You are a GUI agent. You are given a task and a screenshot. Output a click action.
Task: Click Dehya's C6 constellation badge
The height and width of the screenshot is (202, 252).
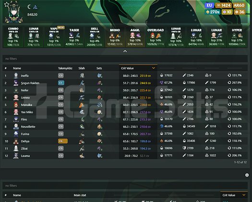(x=63, y=141)
